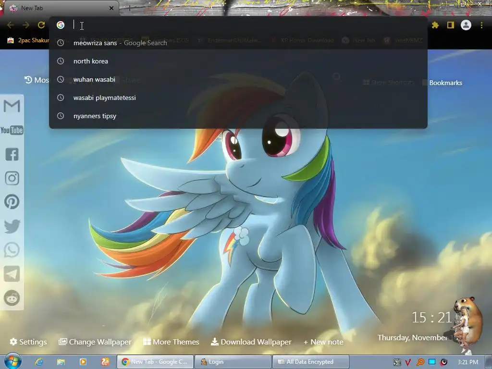The height and width of the screenshot is (369, 492).
Task: Open the Bookmarks link
Action: click(445, 83)
